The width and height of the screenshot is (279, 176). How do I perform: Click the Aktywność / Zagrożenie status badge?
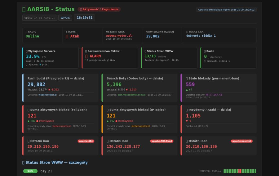[99, 9]
